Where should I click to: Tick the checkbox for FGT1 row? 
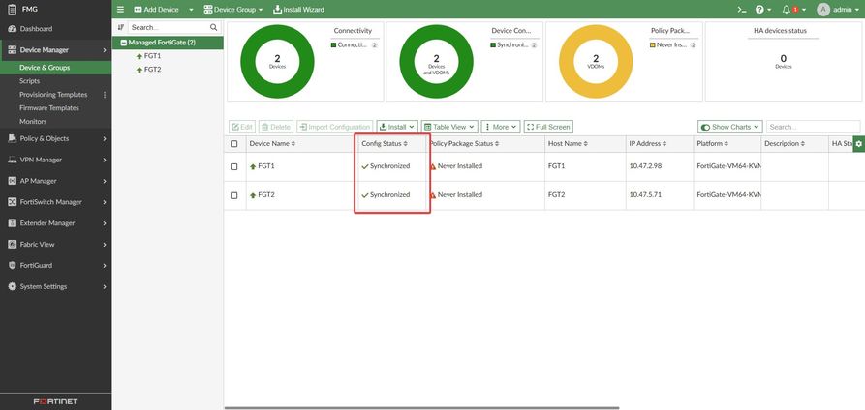point(233,166)
